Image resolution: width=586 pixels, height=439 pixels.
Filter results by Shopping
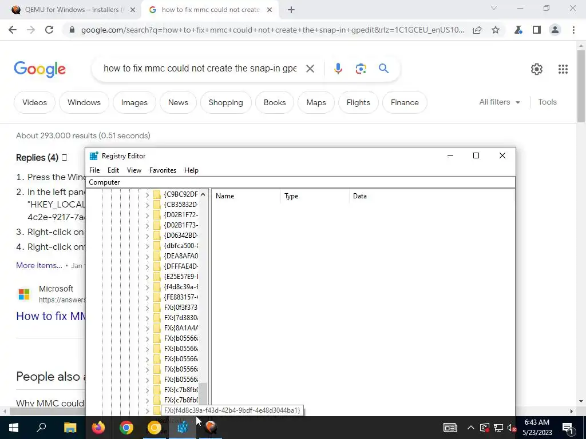tap(225, 102)
